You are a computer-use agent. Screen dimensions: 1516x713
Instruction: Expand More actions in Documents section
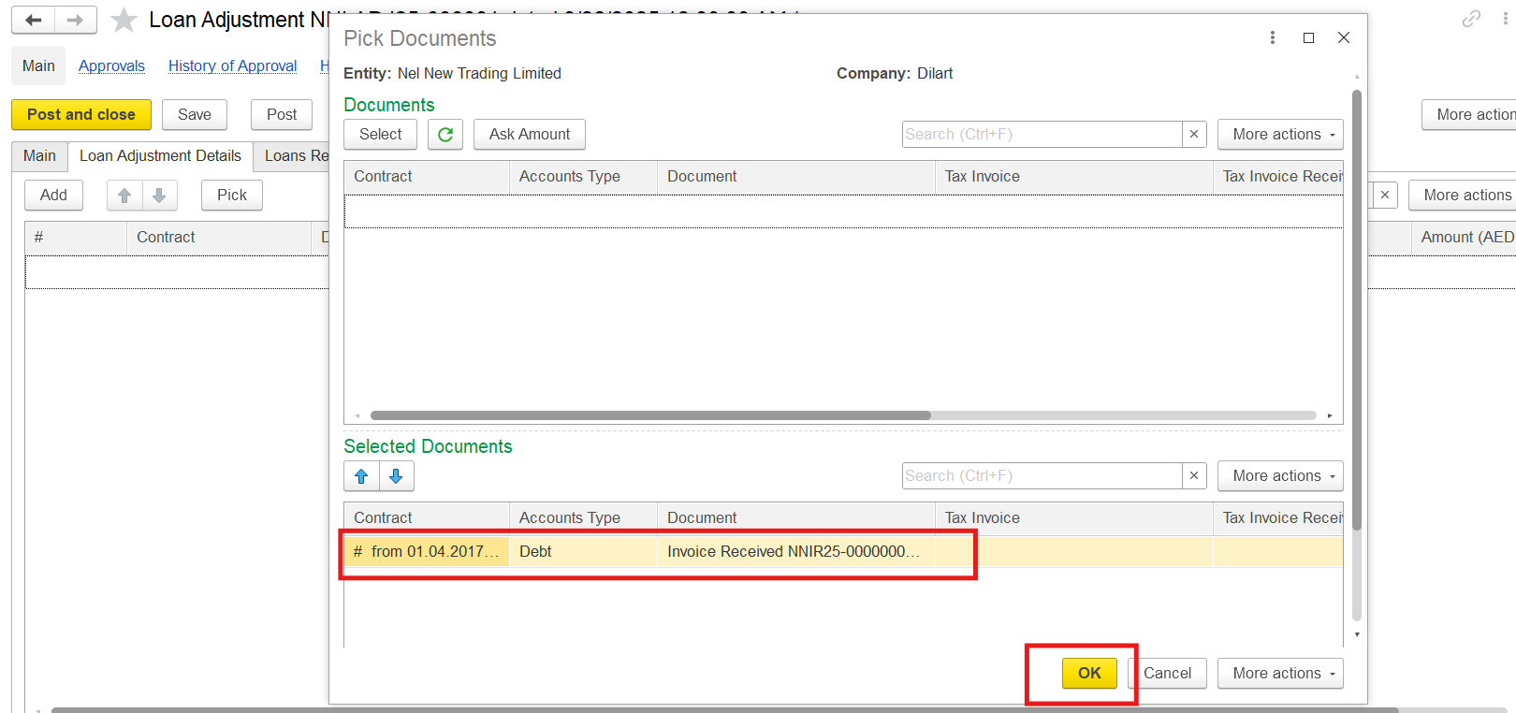coord(1279,135)
